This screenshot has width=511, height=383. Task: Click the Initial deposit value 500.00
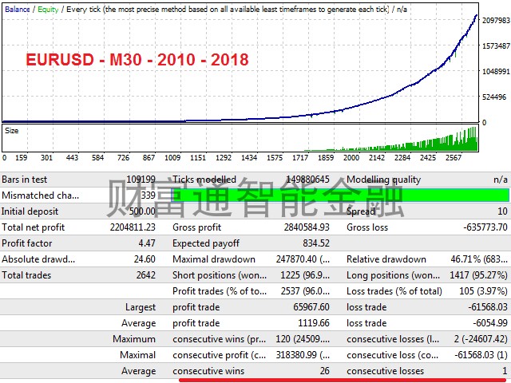pyautogui.click(x=142, y=211)
